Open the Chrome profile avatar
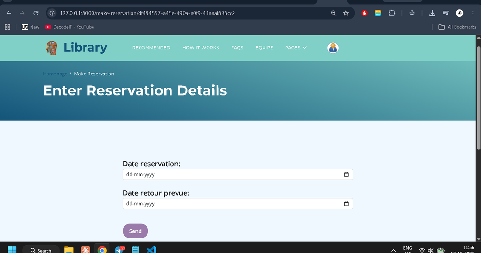481x253 pixels. (459, 13)
